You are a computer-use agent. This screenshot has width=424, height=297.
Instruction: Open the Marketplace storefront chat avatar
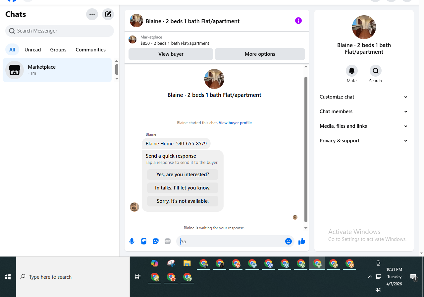click(15, 70)
